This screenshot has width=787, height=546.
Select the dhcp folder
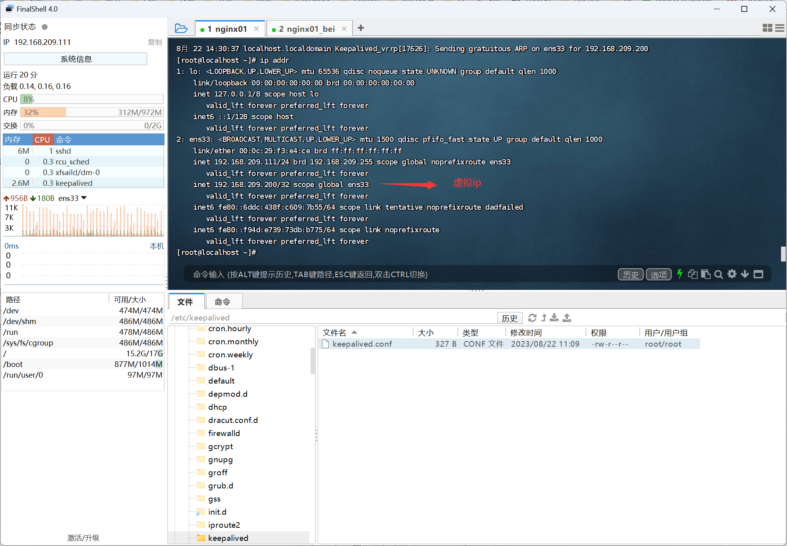tap(217, 407)
